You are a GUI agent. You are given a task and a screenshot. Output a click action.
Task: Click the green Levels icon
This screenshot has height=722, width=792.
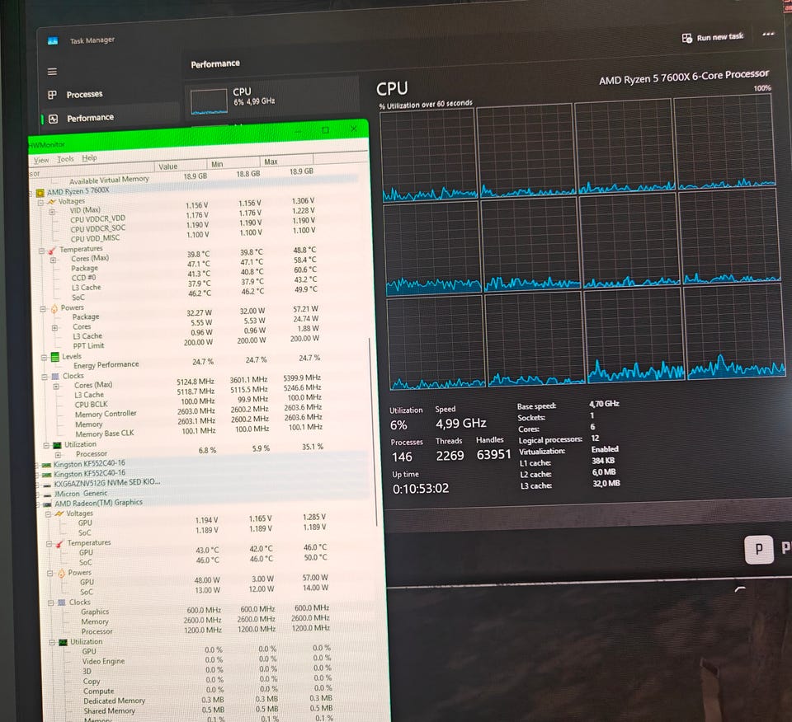[55, 357]
